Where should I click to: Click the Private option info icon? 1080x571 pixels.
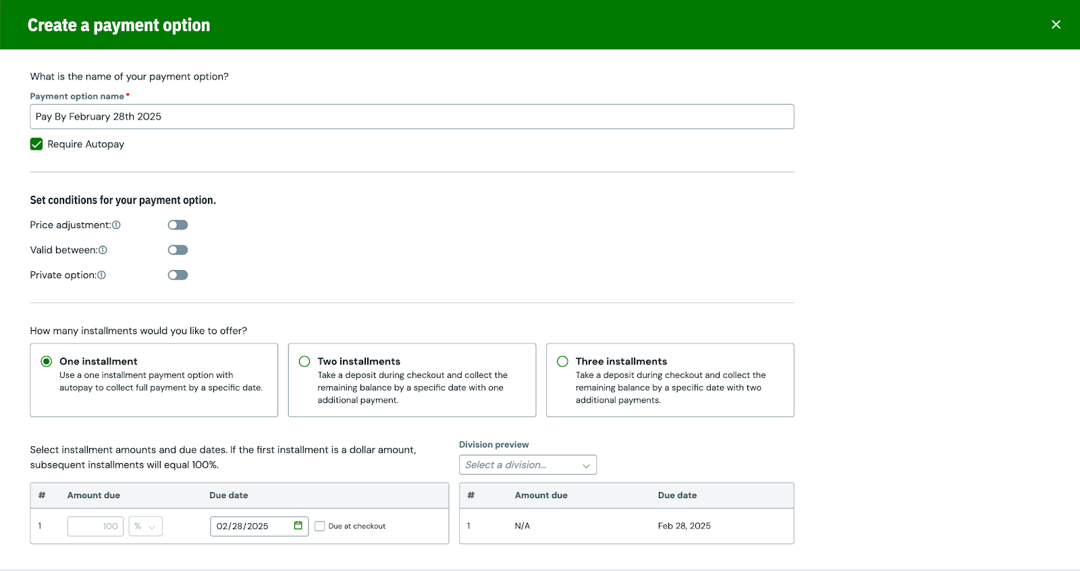coord(101,275)
